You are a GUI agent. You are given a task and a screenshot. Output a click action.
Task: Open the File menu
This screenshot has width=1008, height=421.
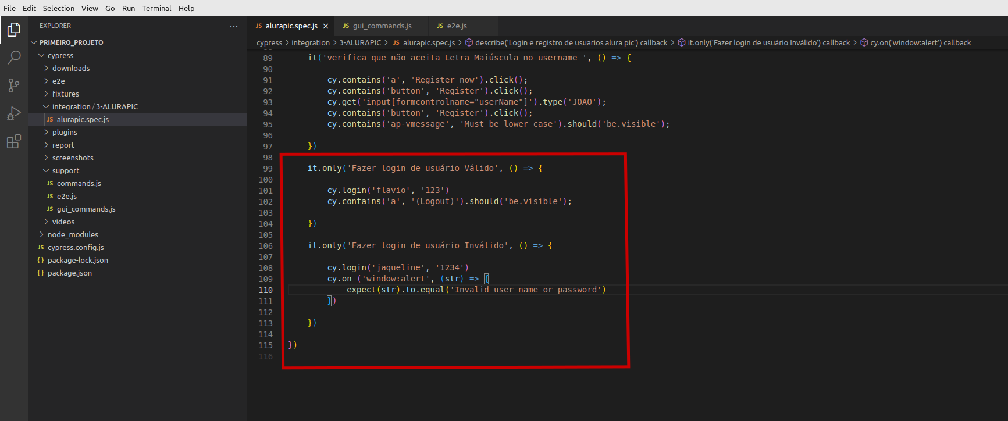point(10,8)
